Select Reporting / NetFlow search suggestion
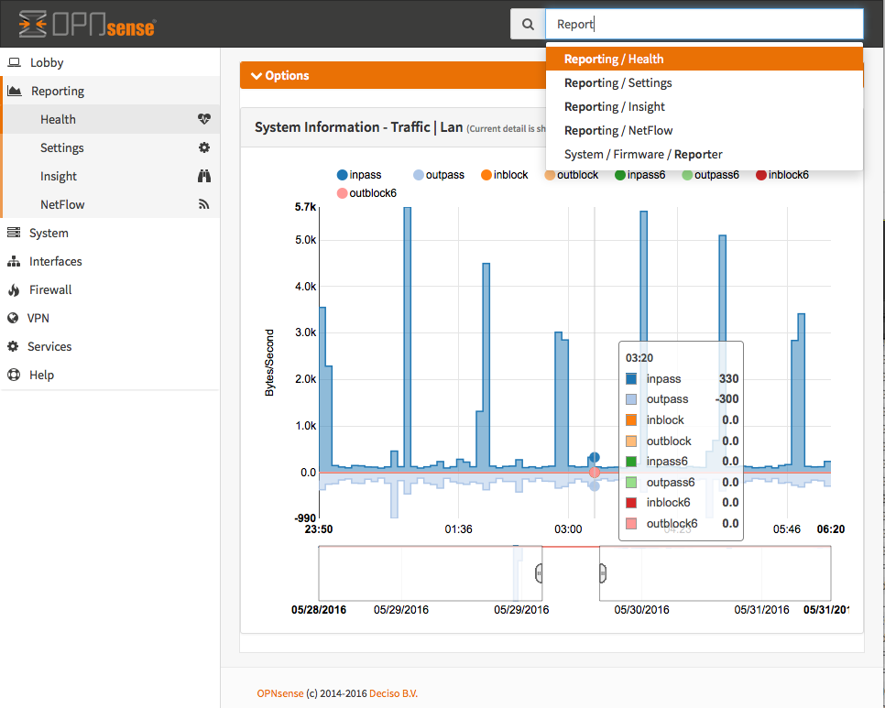Screen dimensions: 885x708 point(705,130)
